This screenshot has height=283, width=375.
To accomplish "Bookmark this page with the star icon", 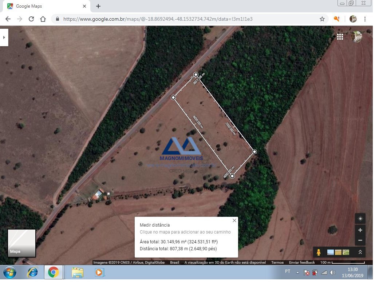I will pos(322,19).
